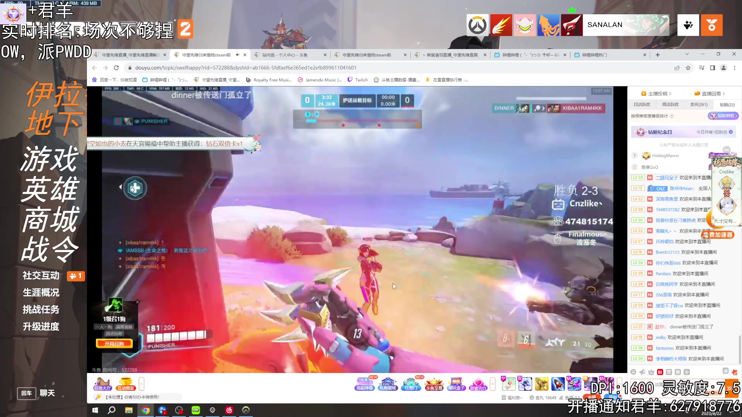The height and width of the screenshot is (417, 742).
Task: Open Chrome profile avatar menu
Action: [x=723, y=68]
